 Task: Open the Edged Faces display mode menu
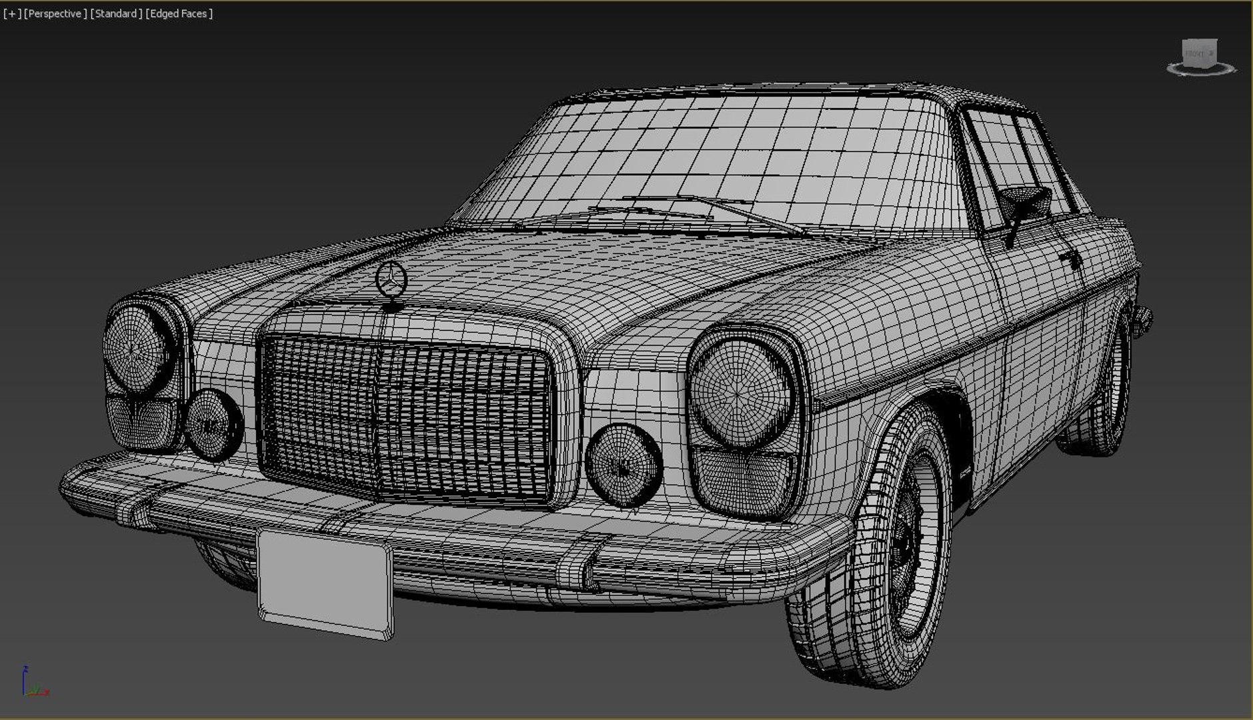pos(179,13)
